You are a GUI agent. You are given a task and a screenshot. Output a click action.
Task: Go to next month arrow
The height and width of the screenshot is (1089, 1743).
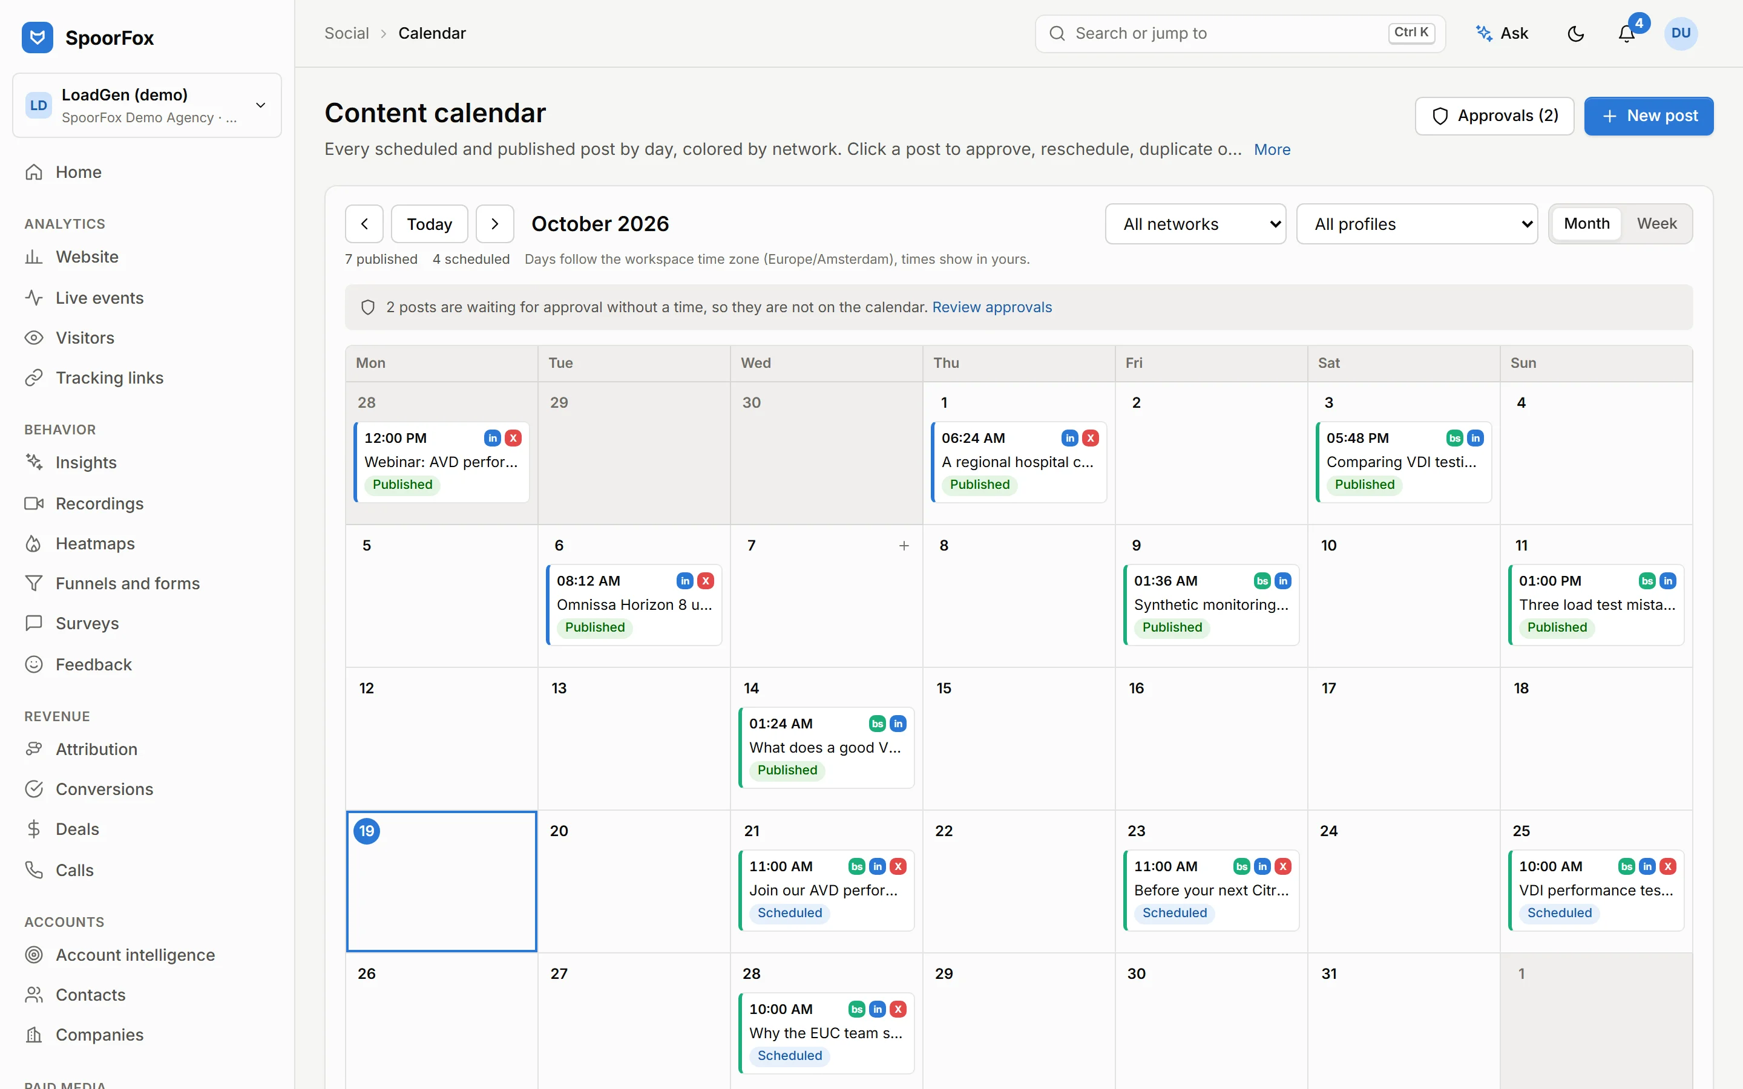click(x=495, y=224)
